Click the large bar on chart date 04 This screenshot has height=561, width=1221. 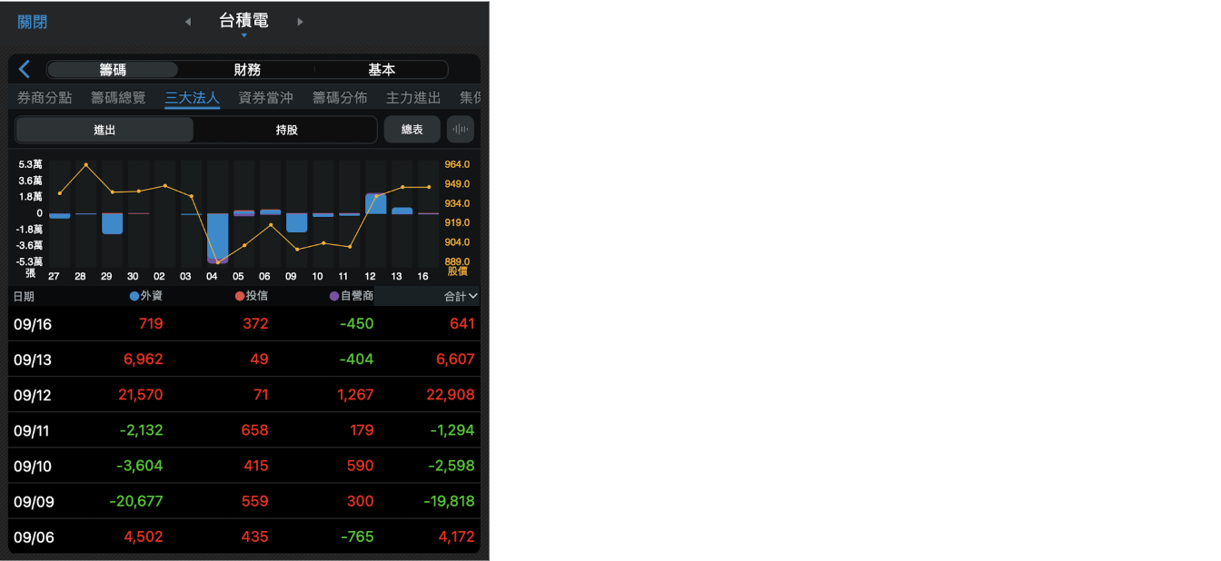(217, 238)
